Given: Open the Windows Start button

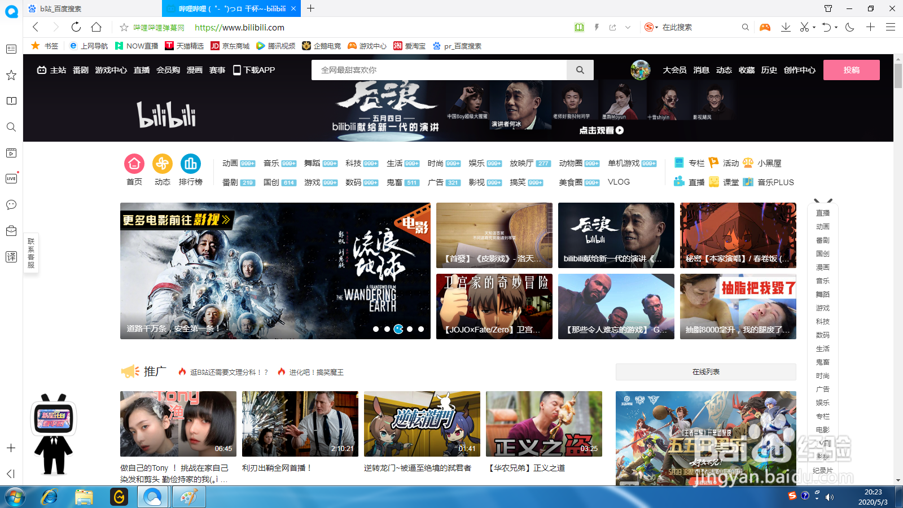Looking at the screenshot, I should [x=15, y=497].
